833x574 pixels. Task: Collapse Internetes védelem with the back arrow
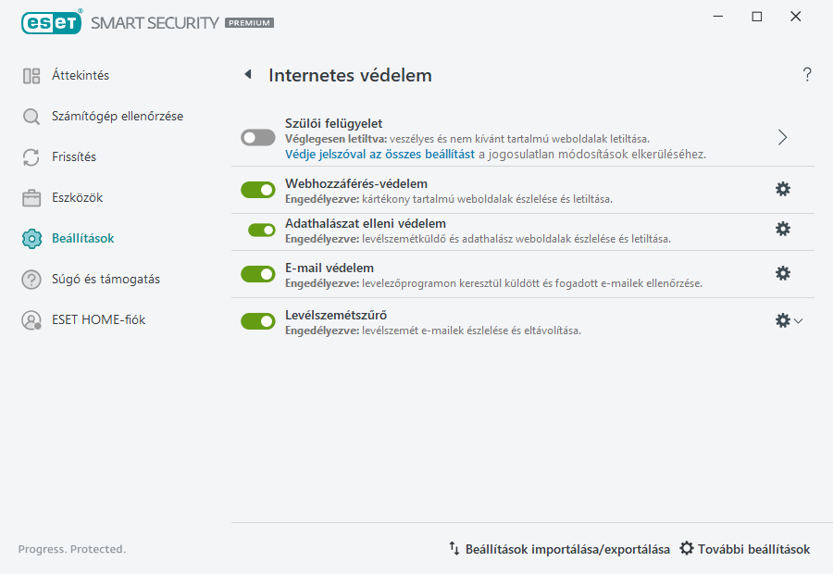247,75
